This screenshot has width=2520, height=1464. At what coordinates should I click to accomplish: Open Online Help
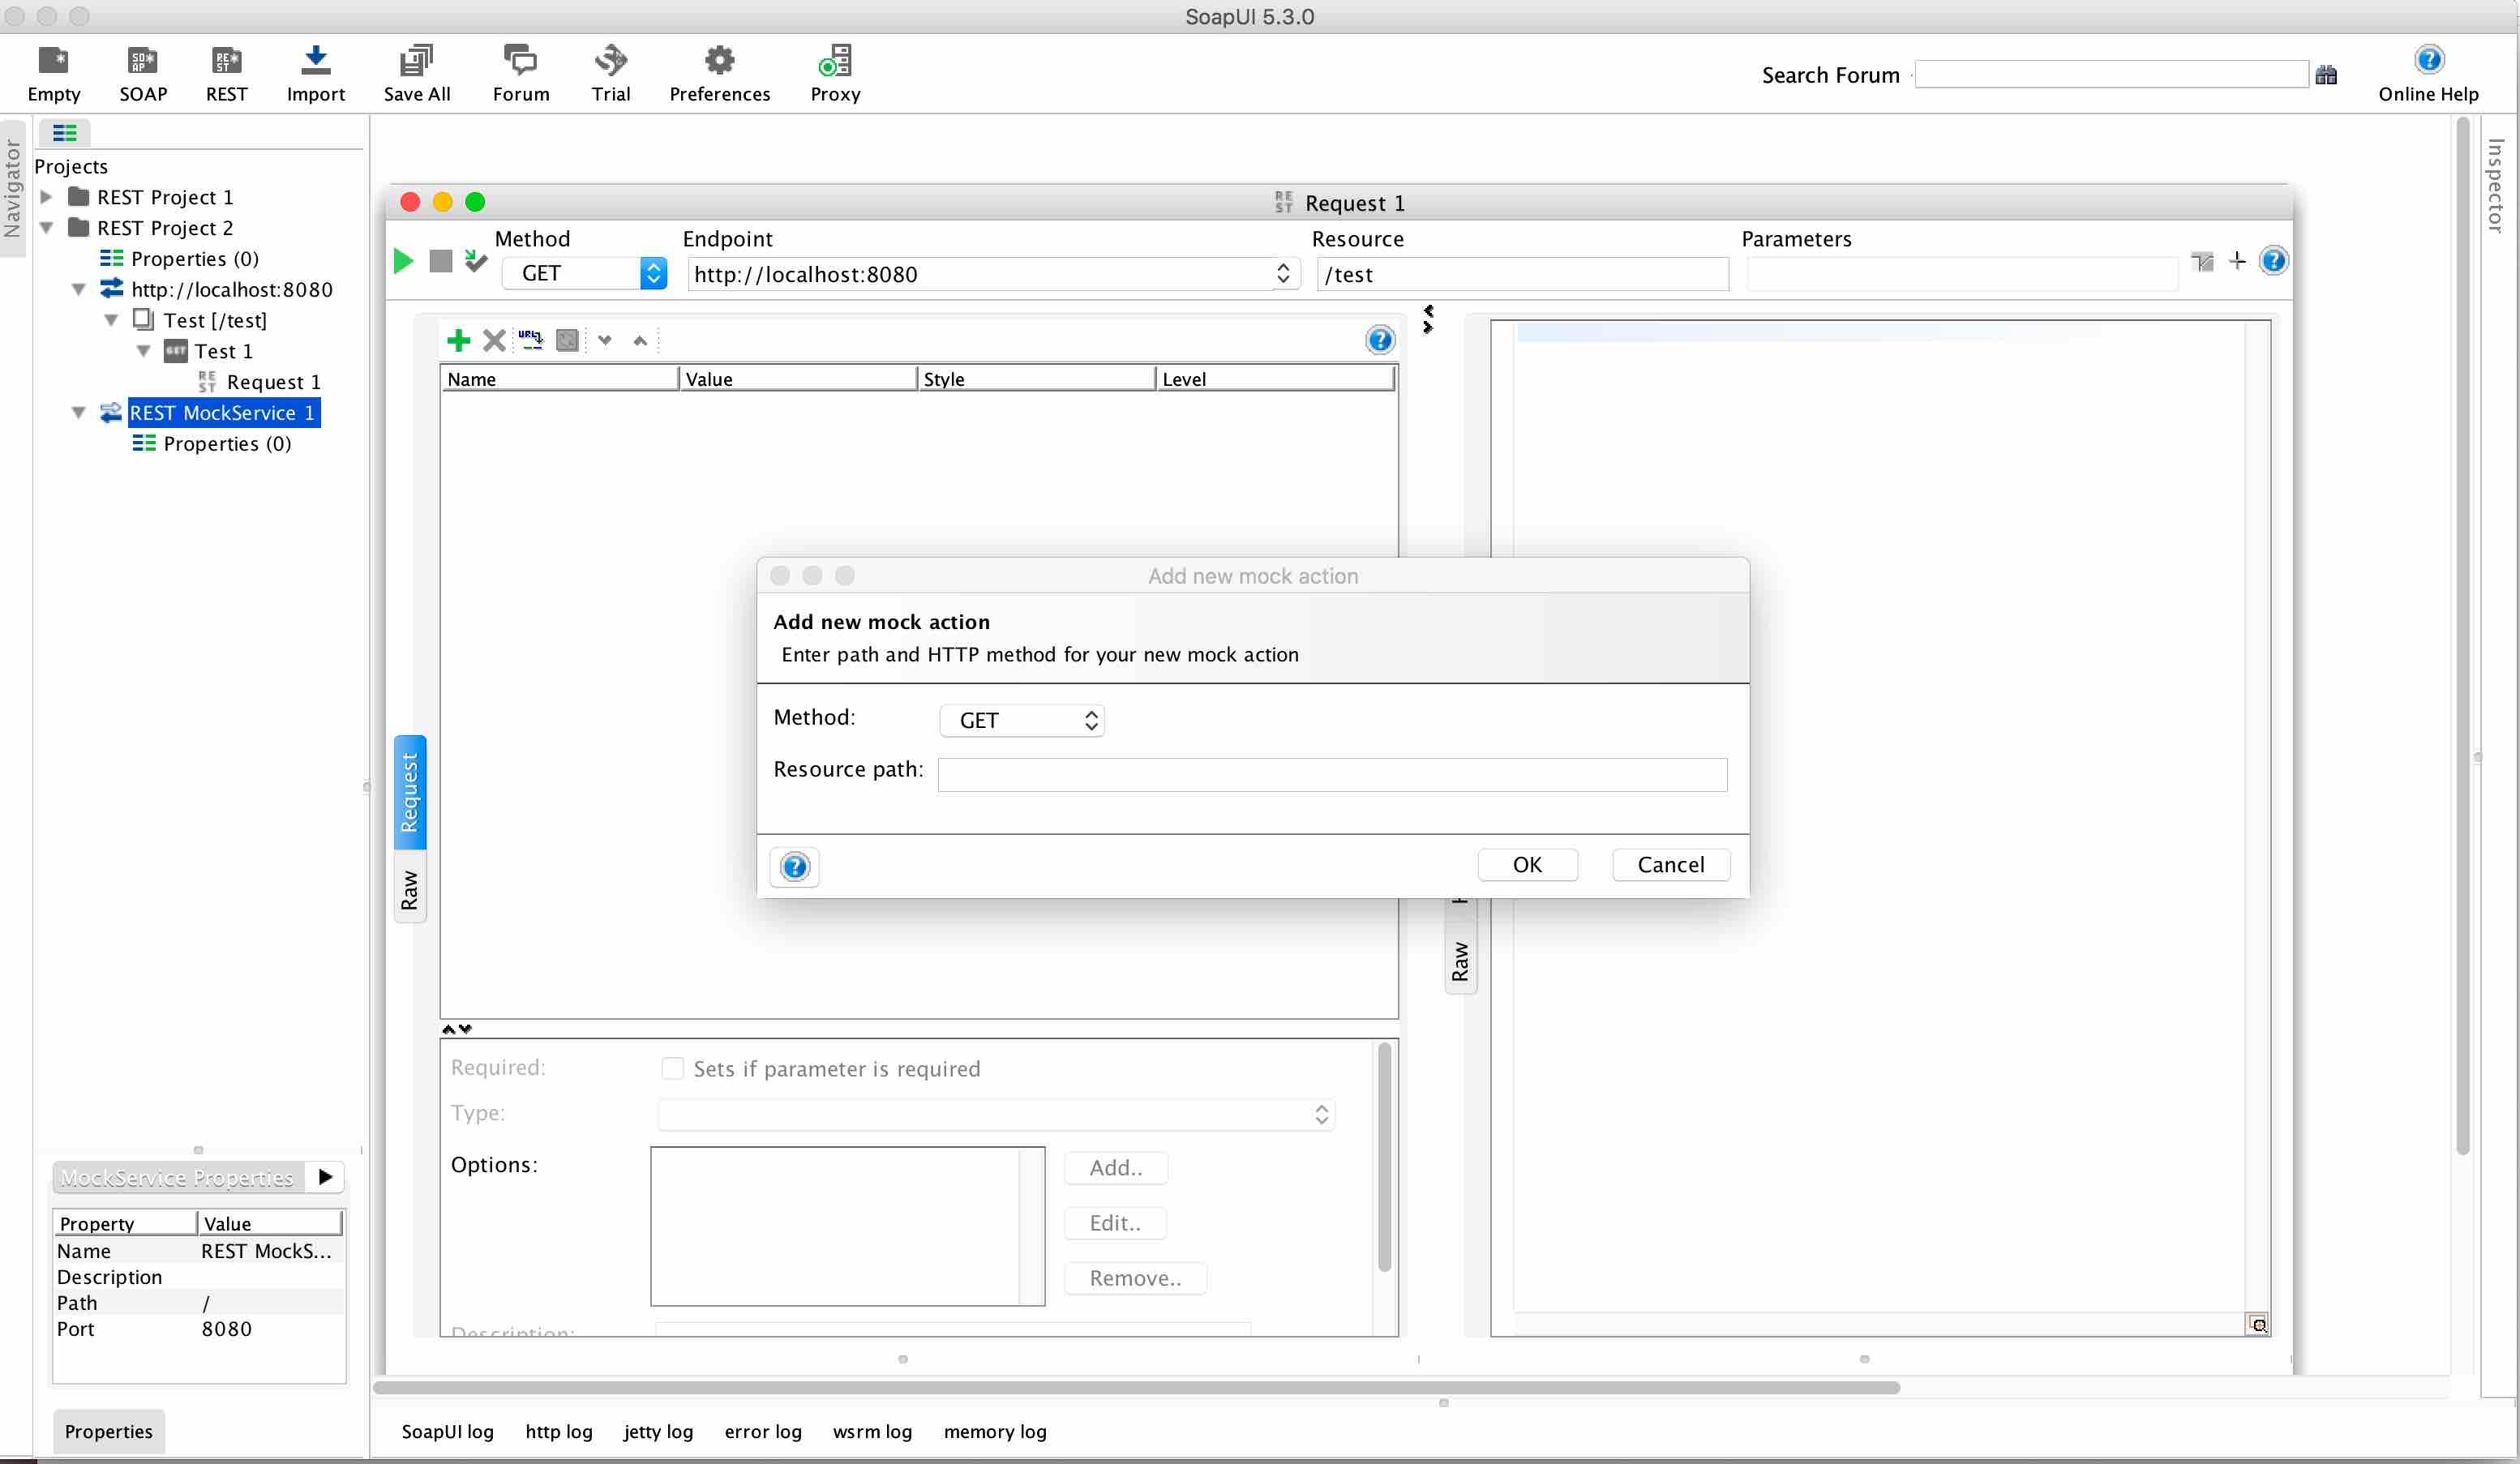[2428, 75]
